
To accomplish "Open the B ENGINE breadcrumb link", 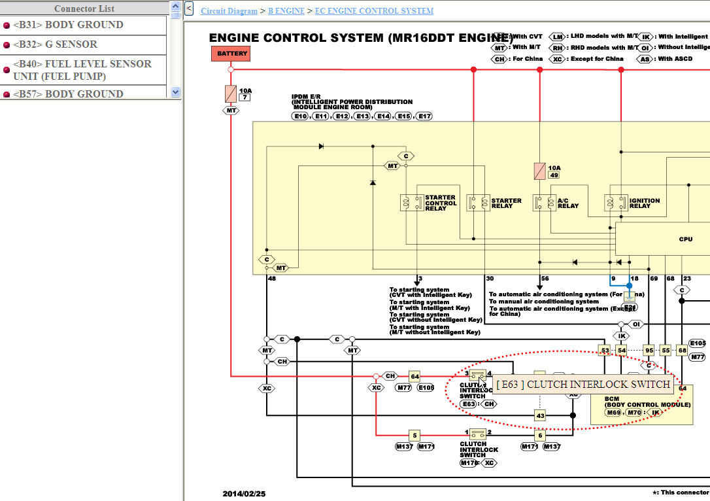I will (286, 11).
